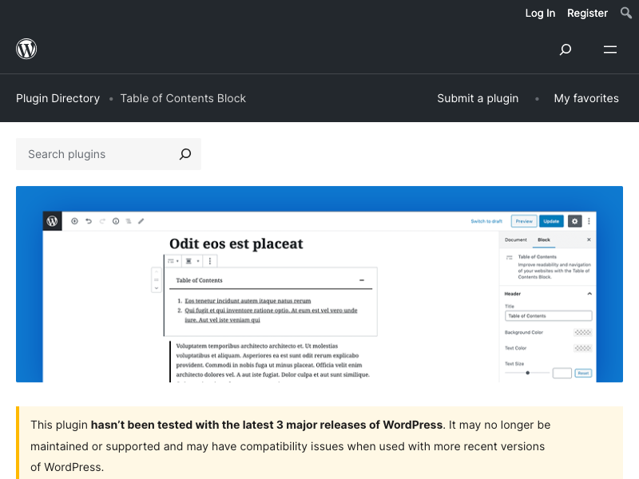Click the Text Size number box

point(562,373)
